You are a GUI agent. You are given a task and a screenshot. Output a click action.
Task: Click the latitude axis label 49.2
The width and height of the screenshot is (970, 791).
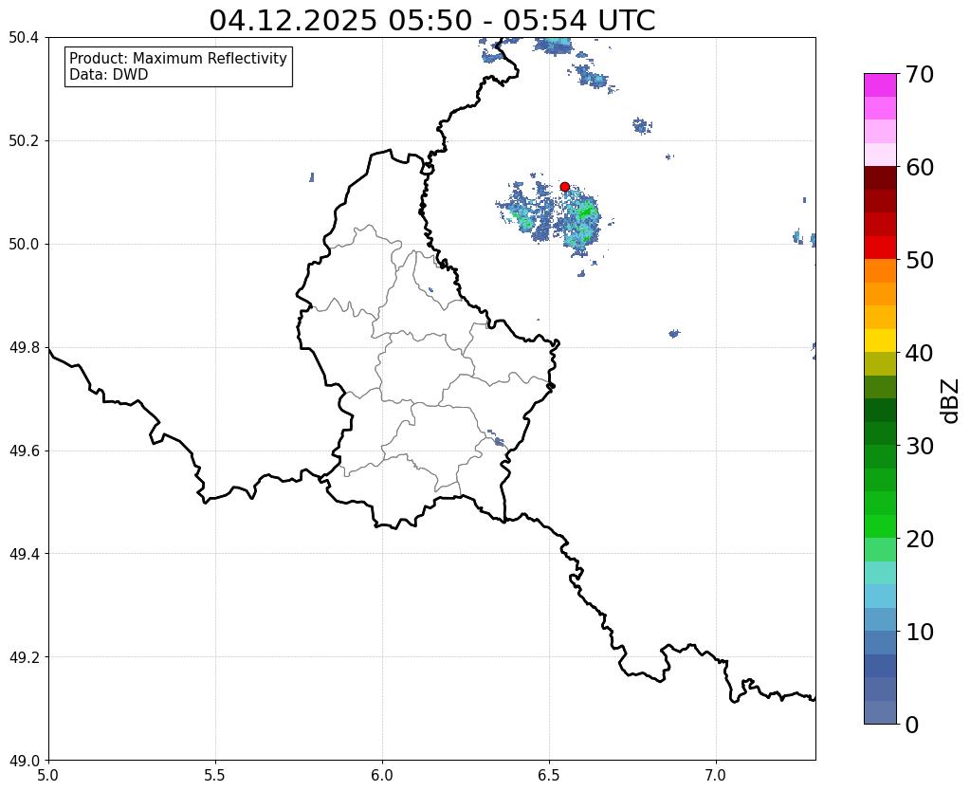point(24,657)
